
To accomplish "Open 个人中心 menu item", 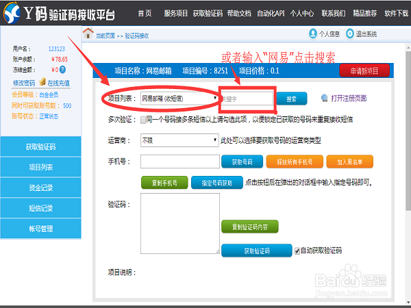I will coord(301,13).
